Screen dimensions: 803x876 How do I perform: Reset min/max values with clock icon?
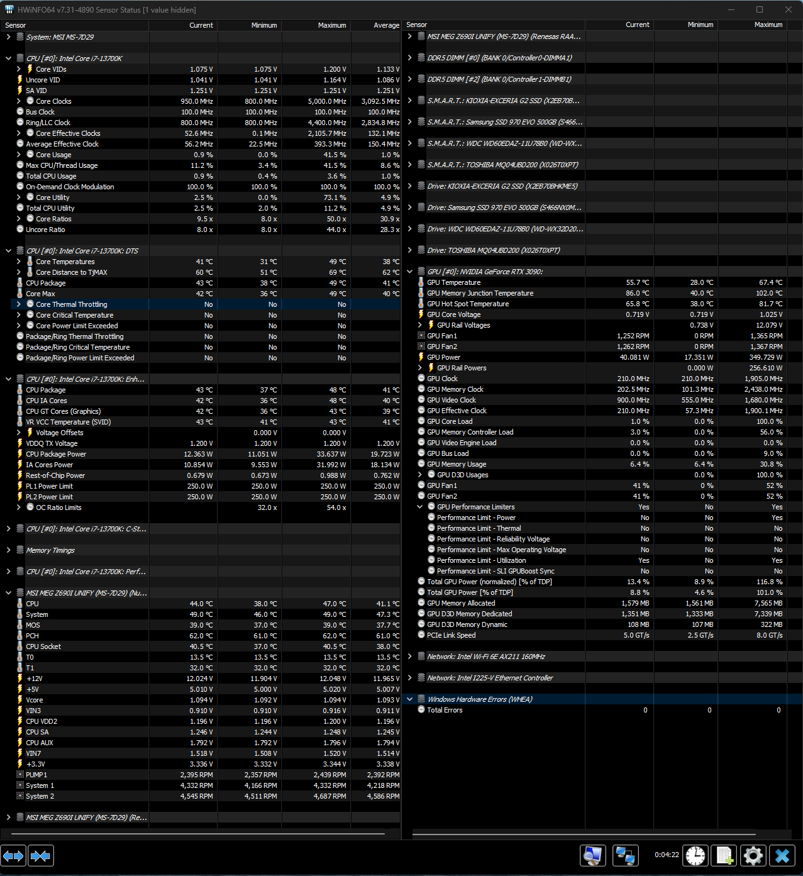click(695, 856)
